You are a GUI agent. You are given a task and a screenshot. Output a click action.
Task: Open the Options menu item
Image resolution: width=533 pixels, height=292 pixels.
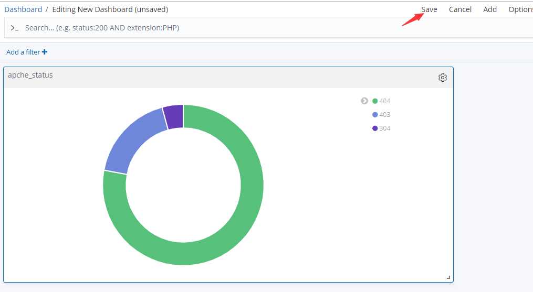tap(521, 9)
